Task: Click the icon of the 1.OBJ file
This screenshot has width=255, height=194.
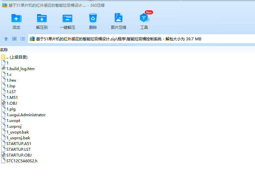Action: click(4, 103)
